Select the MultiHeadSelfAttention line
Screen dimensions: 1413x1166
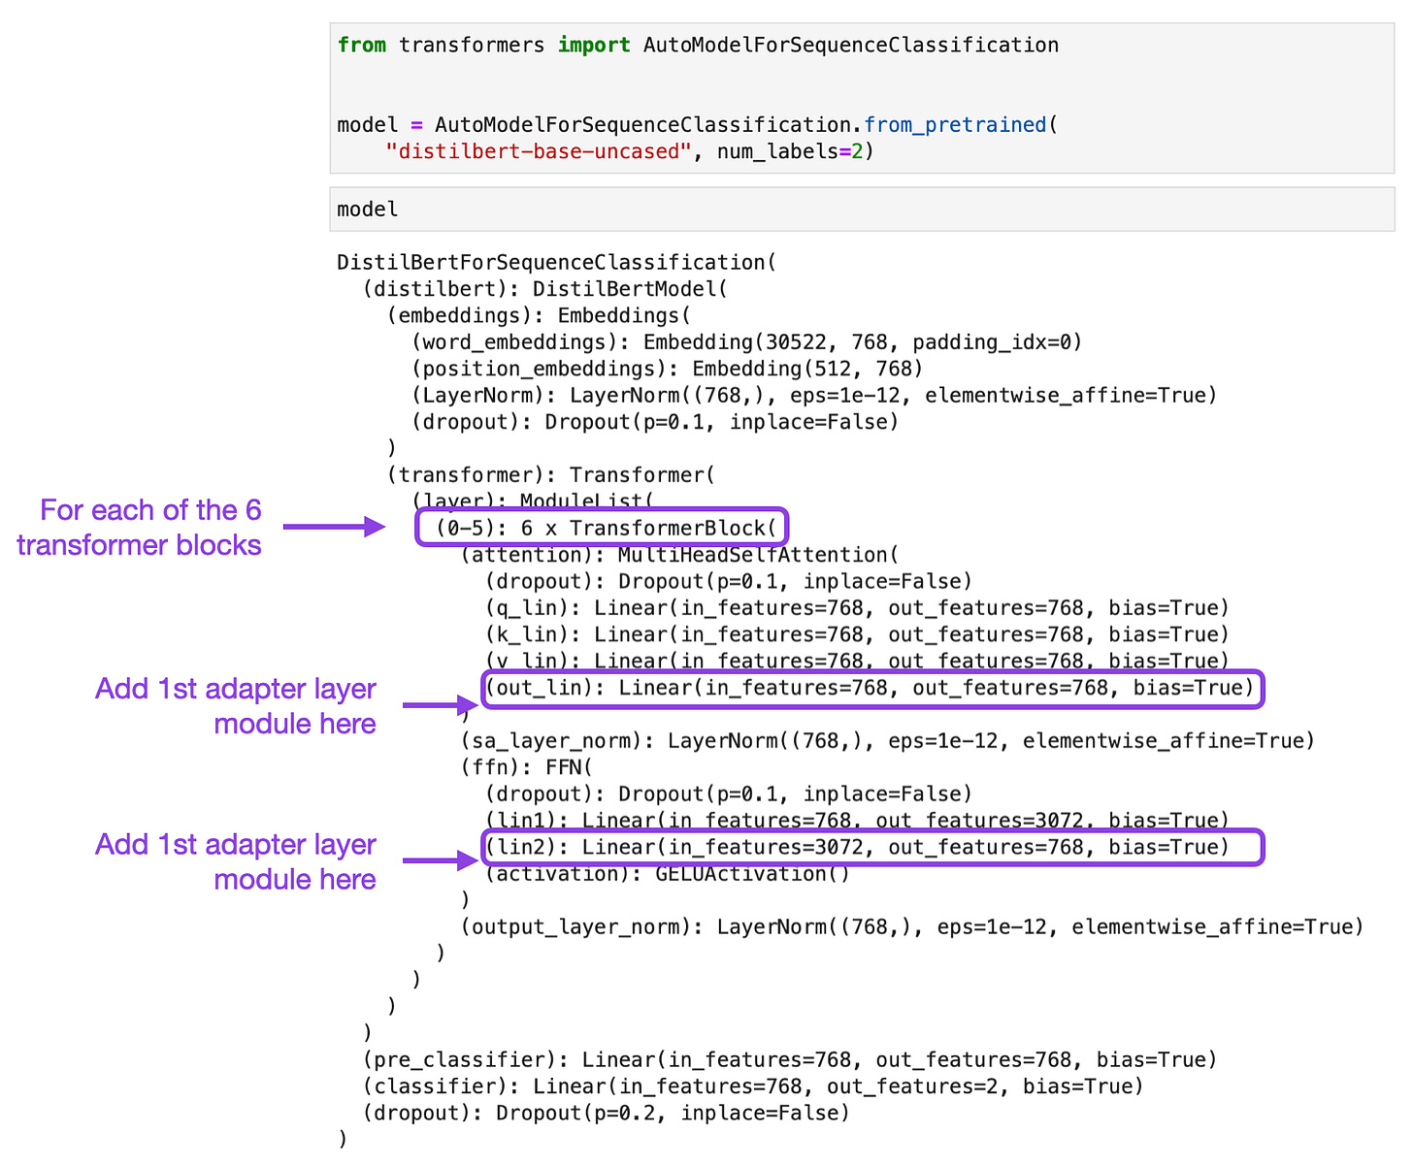pos(679,554)
